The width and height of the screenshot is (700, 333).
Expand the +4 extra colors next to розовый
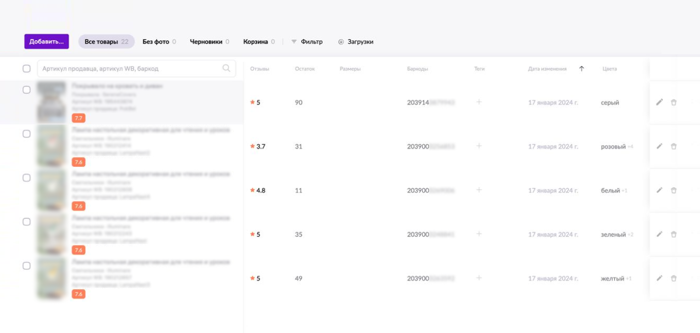click(630, 147)
